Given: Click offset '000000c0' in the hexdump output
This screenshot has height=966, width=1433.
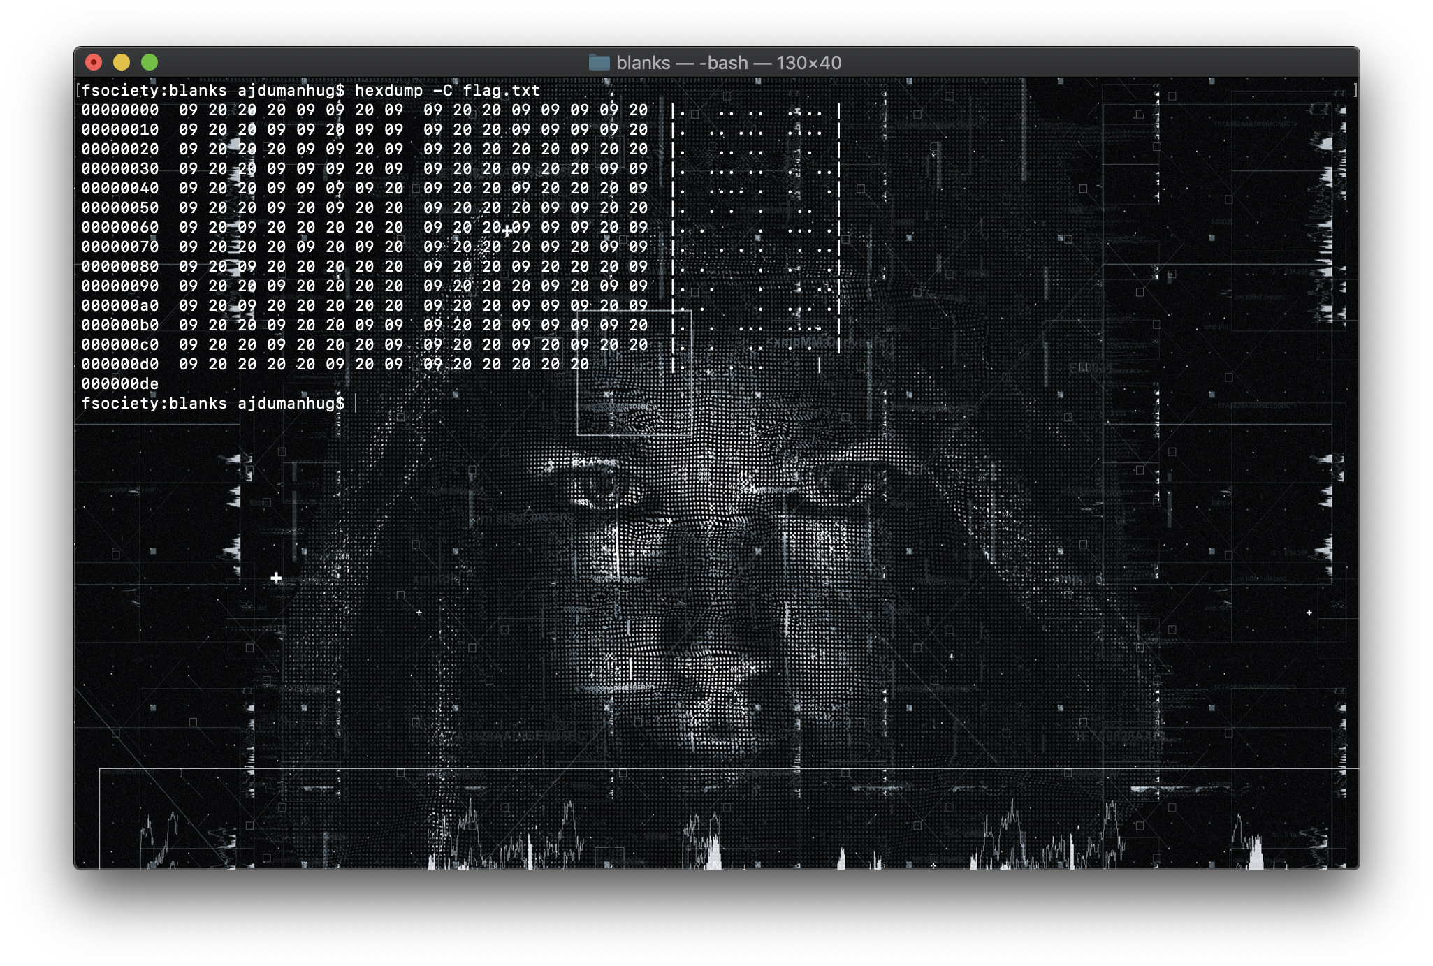Looking at the screenshot, I should [120, 345].
